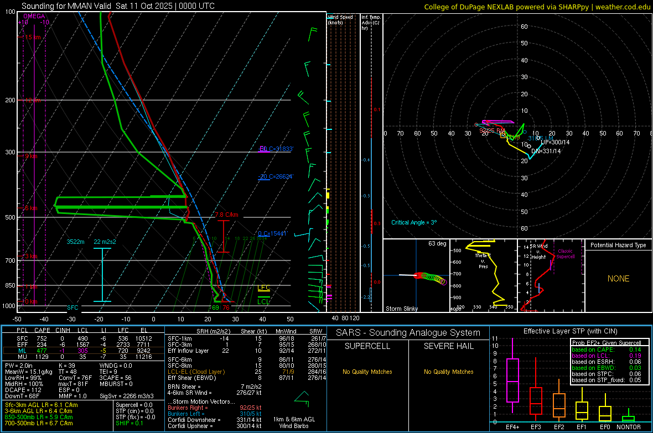This screenshot has height=433, width=653.
Task: Click the 'Sfc-3km AGL LR = 6.1 C/km' line
Action: click(42, 405)
